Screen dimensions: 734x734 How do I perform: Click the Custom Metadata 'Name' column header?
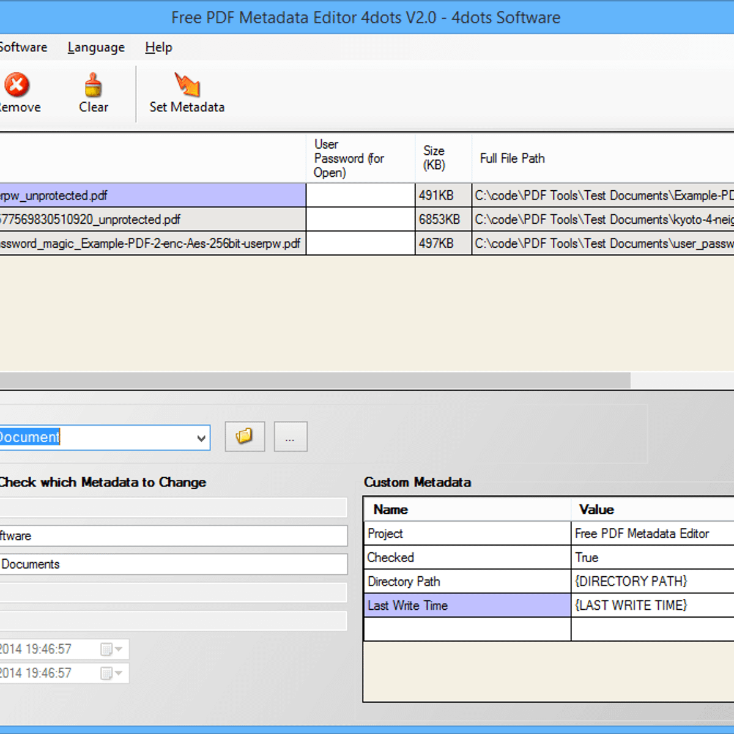(467, 510)
